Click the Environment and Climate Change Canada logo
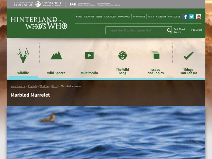The height and width of the screenshot is (159, 212). click(x=95, y=4)
